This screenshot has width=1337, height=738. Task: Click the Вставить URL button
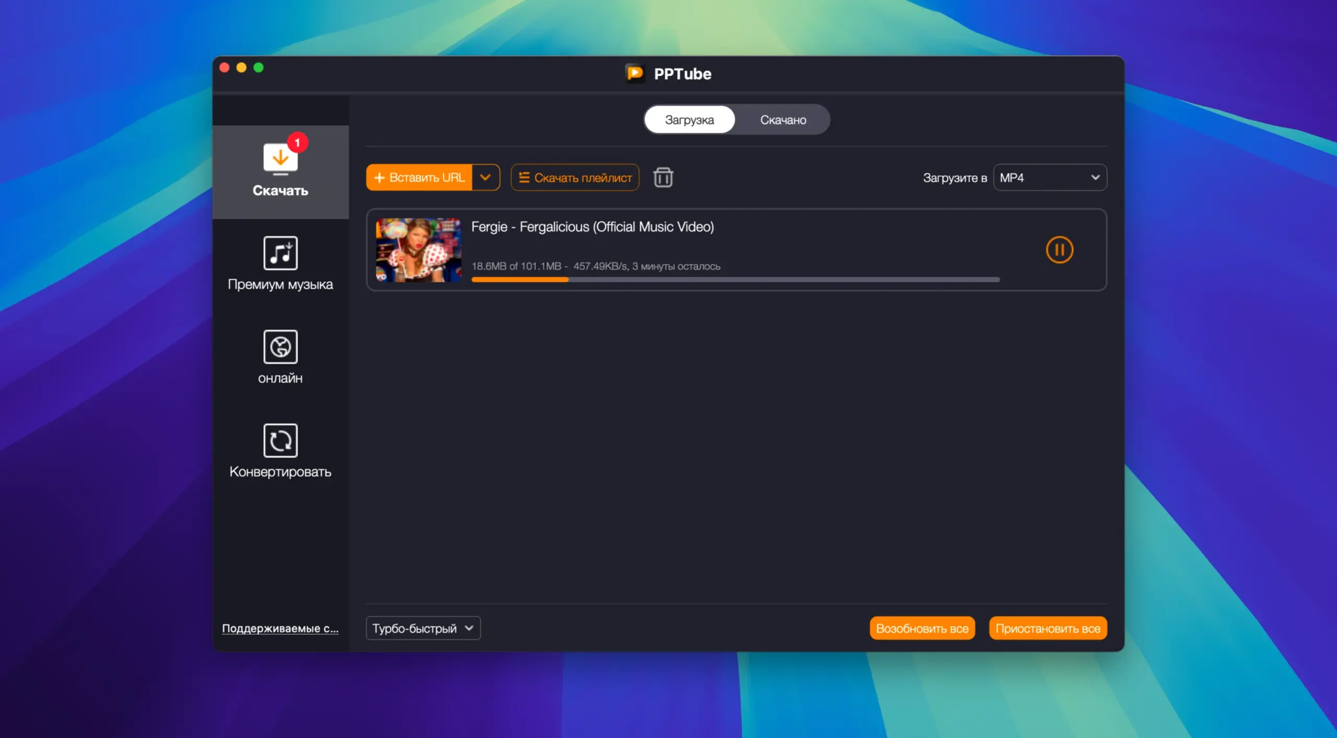coord(419,177)
